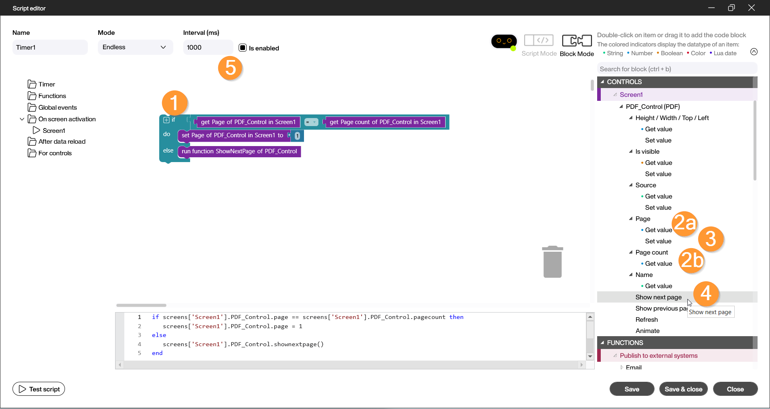Click the Screen1 play icon in tree
770x409 pixels.
click(36, 130)
